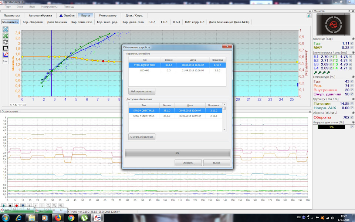Click the AC logo image in Monitor panel

pos(333,24)
